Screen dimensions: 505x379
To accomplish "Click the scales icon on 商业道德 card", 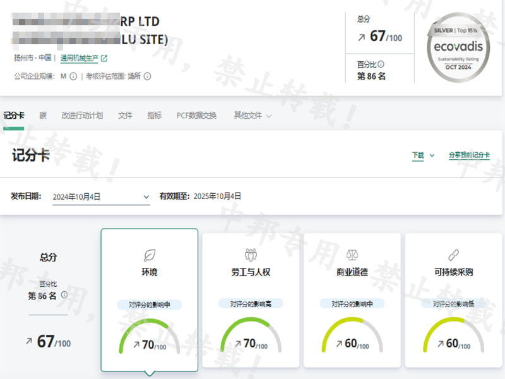I will 352,255.
